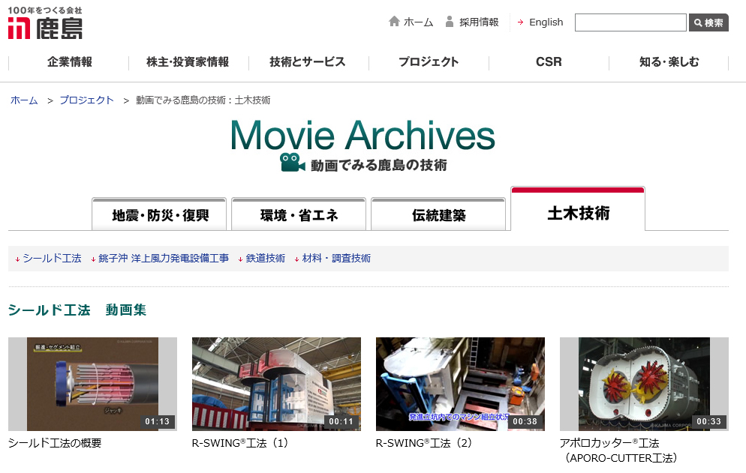
Task: Select the 土木技術 tab
Action: click(578, 209)
